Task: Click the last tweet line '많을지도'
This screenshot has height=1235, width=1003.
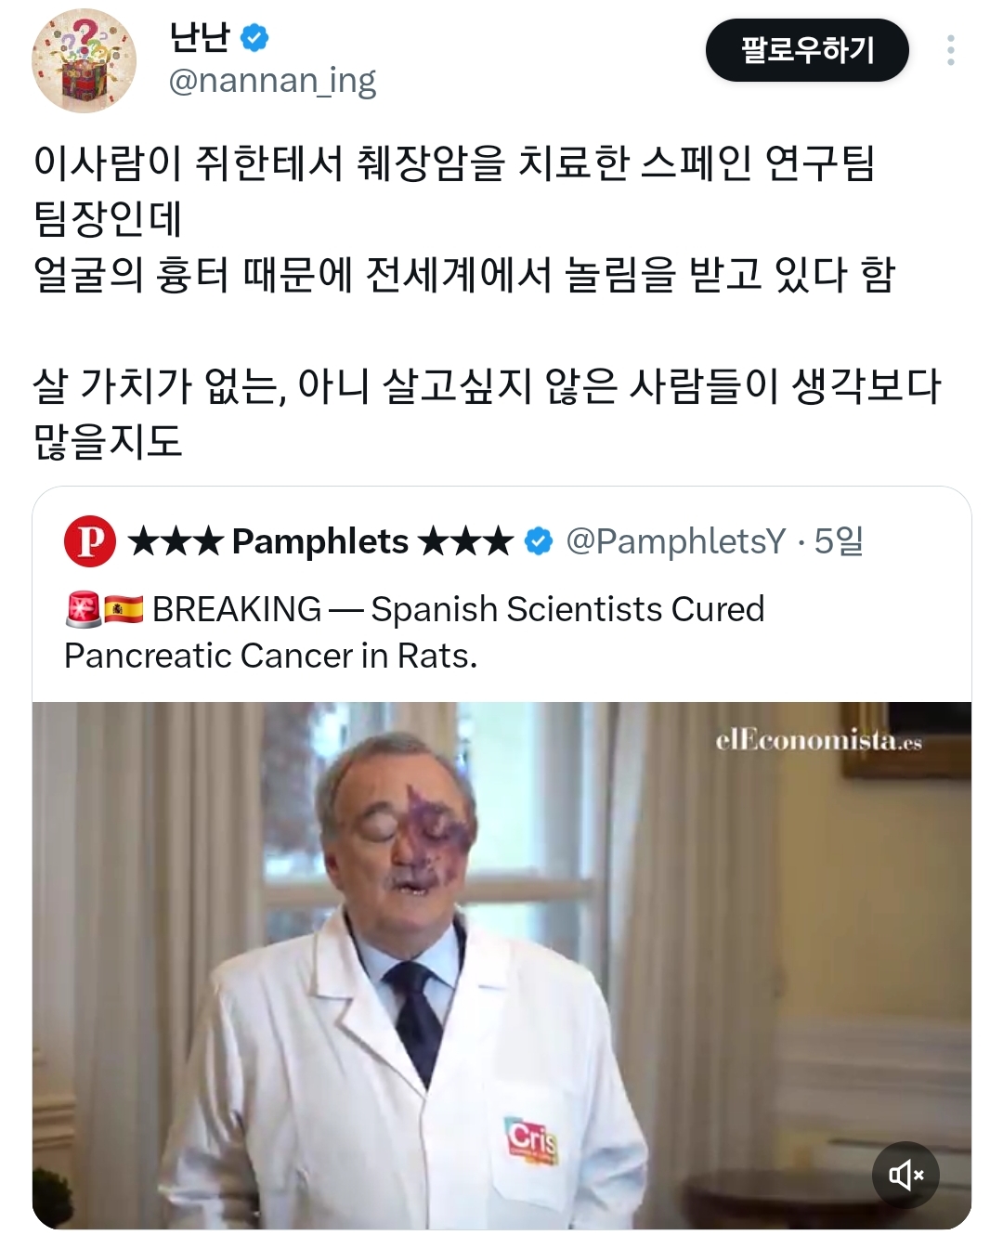Action: point(108,441)
